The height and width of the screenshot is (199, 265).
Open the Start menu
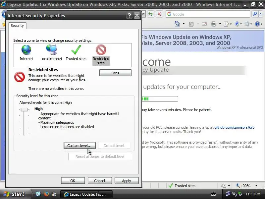(x=16, y=194)
